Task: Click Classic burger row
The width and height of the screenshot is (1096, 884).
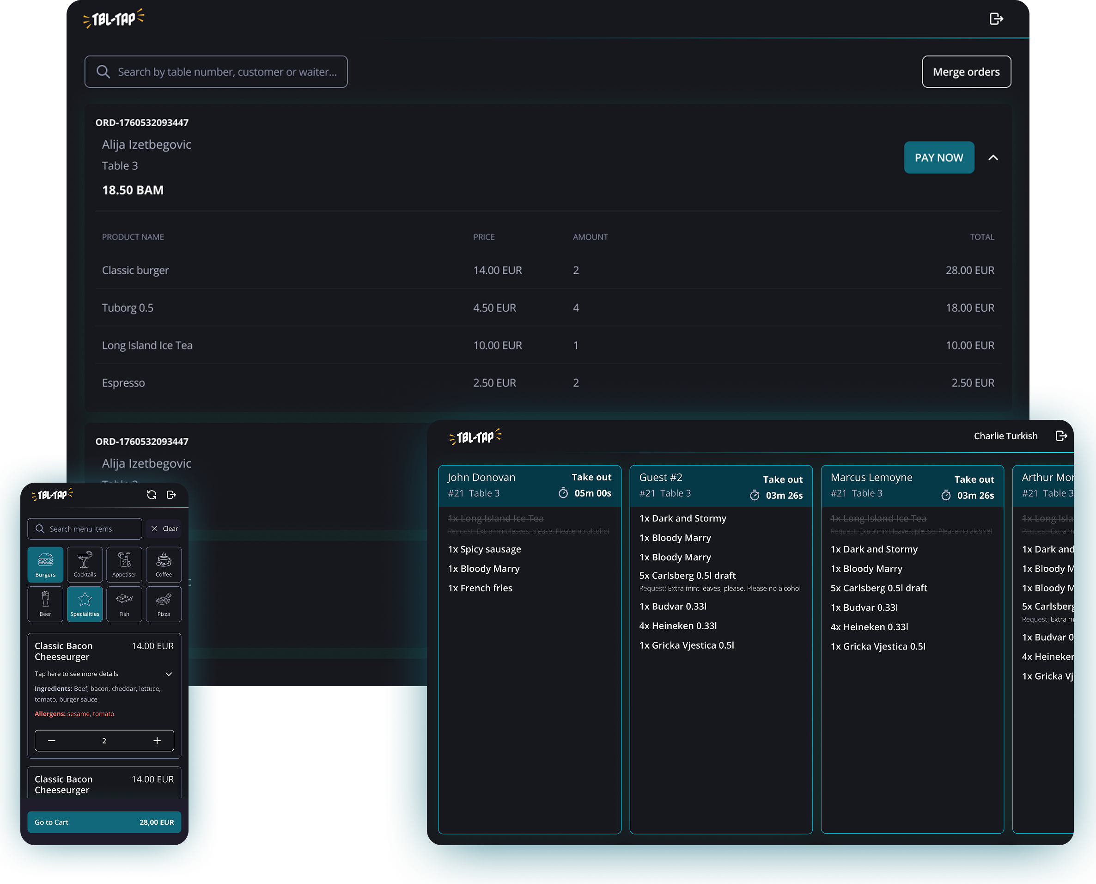Action: pyautogui.click(x=548, y=270)
